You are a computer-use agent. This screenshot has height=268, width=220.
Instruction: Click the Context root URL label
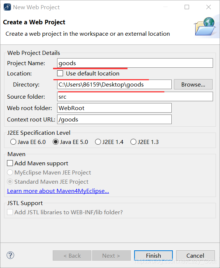(x=31, y=120)
